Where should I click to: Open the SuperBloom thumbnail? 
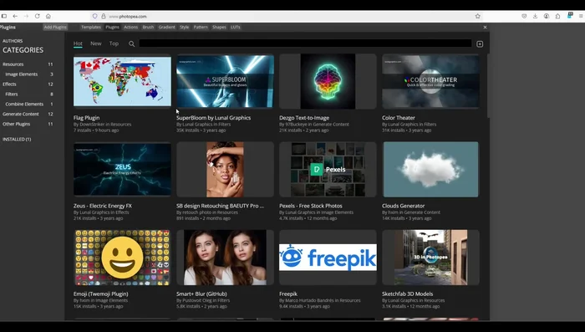(x=225, y=81)
